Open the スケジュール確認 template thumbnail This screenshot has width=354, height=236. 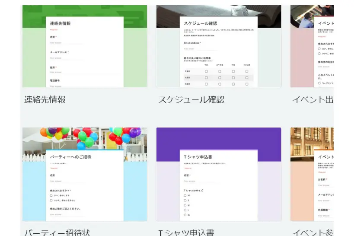click(219, 46)
